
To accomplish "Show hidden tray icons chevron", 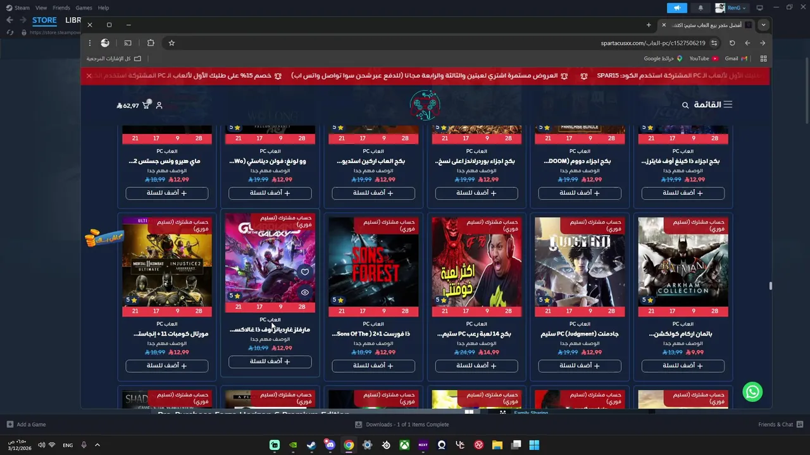I will pyautogui.click(x=97, y=445).
